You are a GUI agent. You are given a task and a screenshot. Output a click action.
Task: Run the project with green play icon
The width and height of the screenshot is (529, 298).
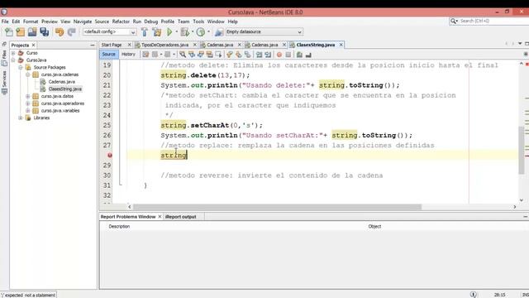tap(169, 32)
